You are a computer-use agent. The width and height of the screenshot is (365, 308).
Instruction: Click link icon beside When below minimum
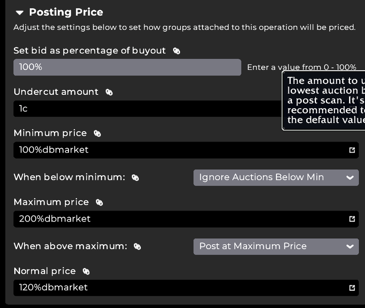tap(135, 178)
